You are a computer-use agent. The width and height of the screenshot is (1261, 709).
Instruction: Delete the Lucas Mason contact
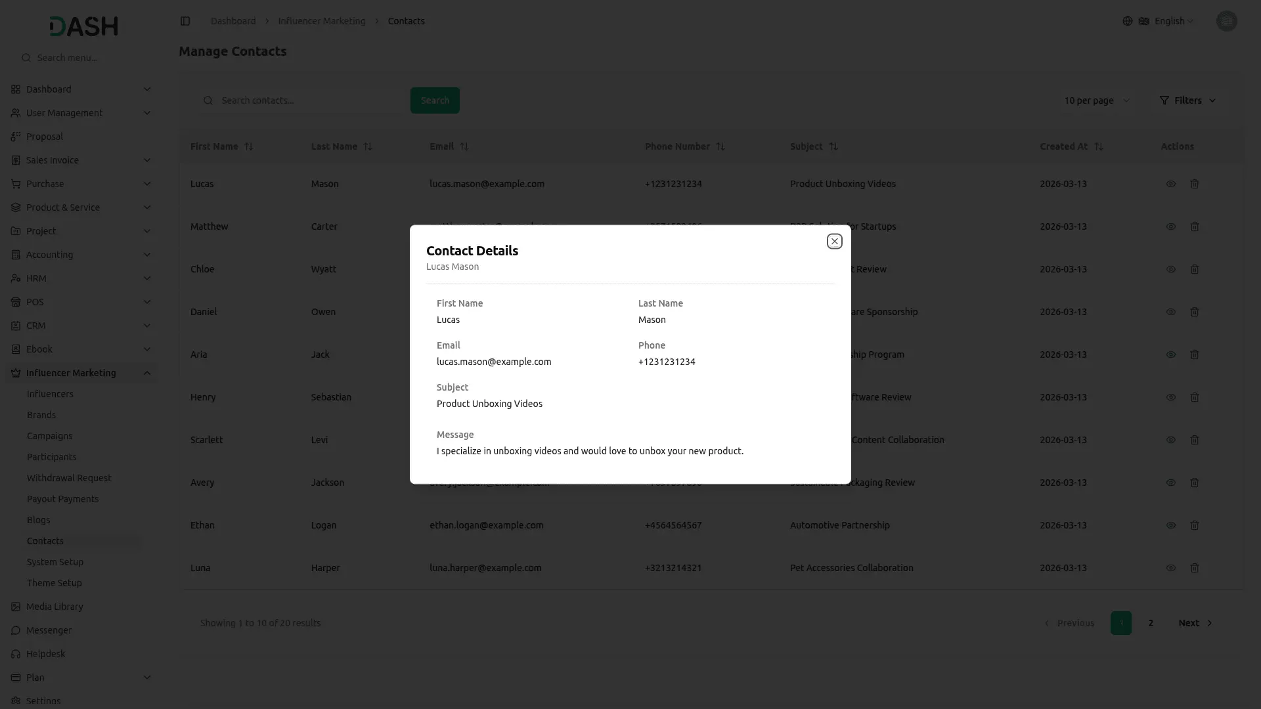pos(1195,184)
